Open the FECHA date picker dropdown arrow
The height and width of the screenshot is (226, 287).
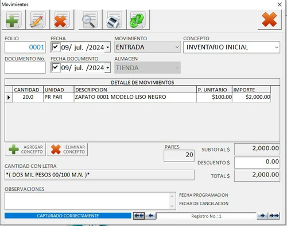(108, 47)
